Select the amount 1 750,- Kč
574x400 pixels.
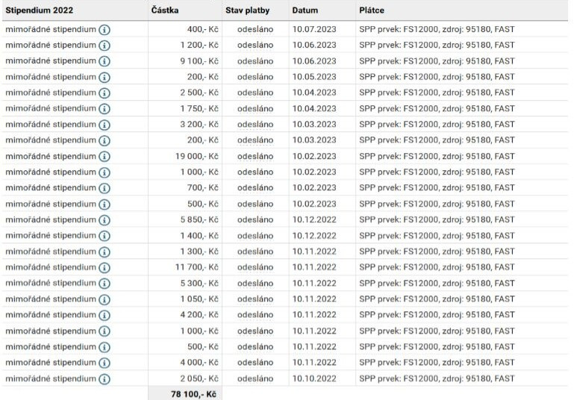[x=199, y=109]
